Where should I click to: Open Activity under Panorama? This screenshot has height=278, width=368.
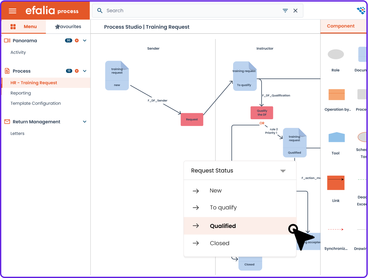click(18, 52)
